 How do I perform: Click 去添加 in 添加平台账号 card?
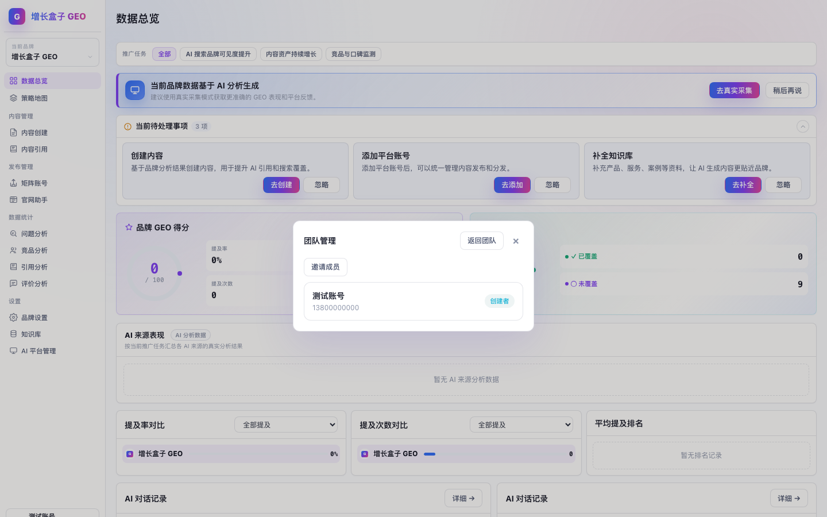click(512, 185)
